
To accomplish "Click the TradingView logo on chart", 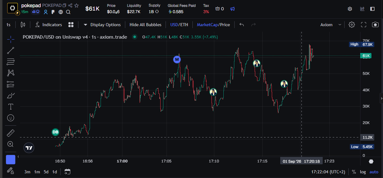I will [29, 148].
